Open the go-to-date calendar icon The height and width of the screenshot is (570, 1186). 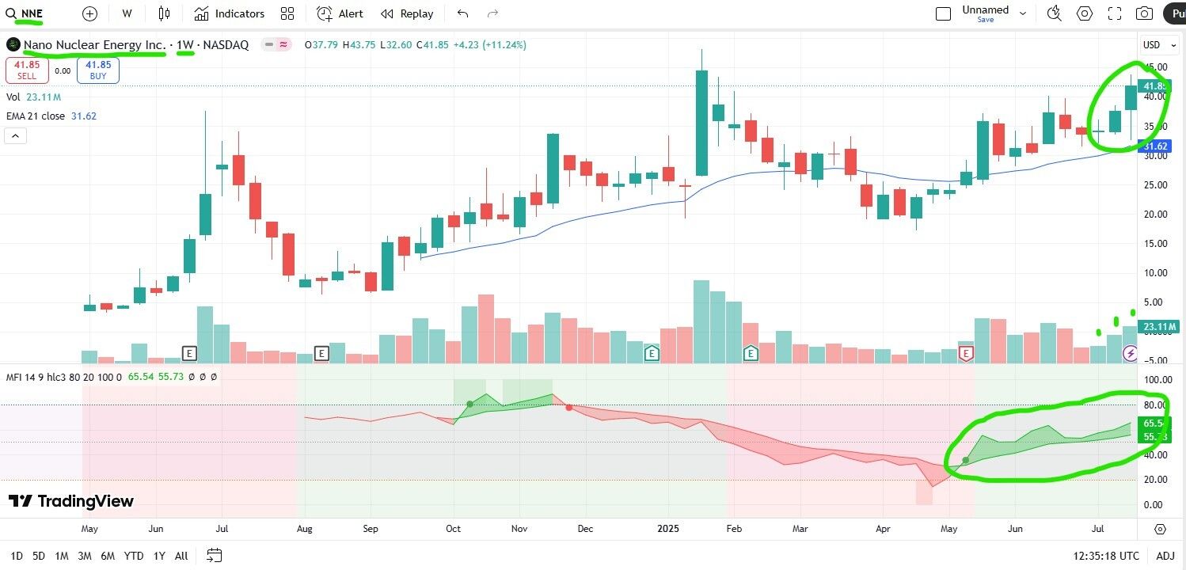214,555
